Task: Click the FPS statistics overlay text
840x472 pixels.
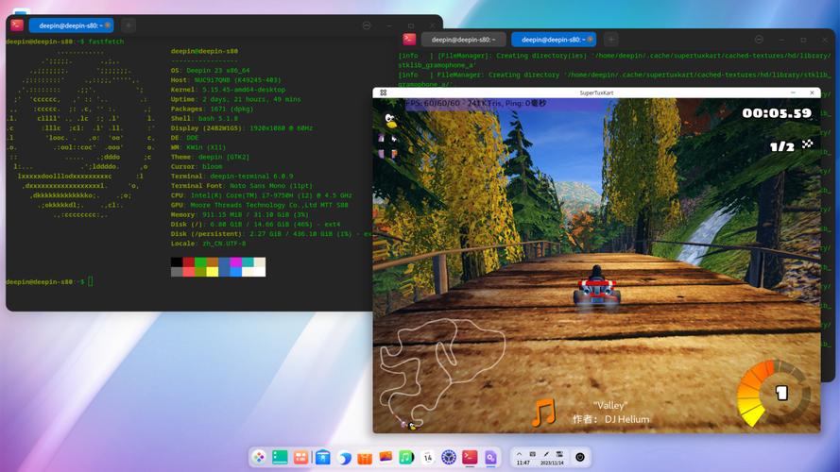Action: 475,103
